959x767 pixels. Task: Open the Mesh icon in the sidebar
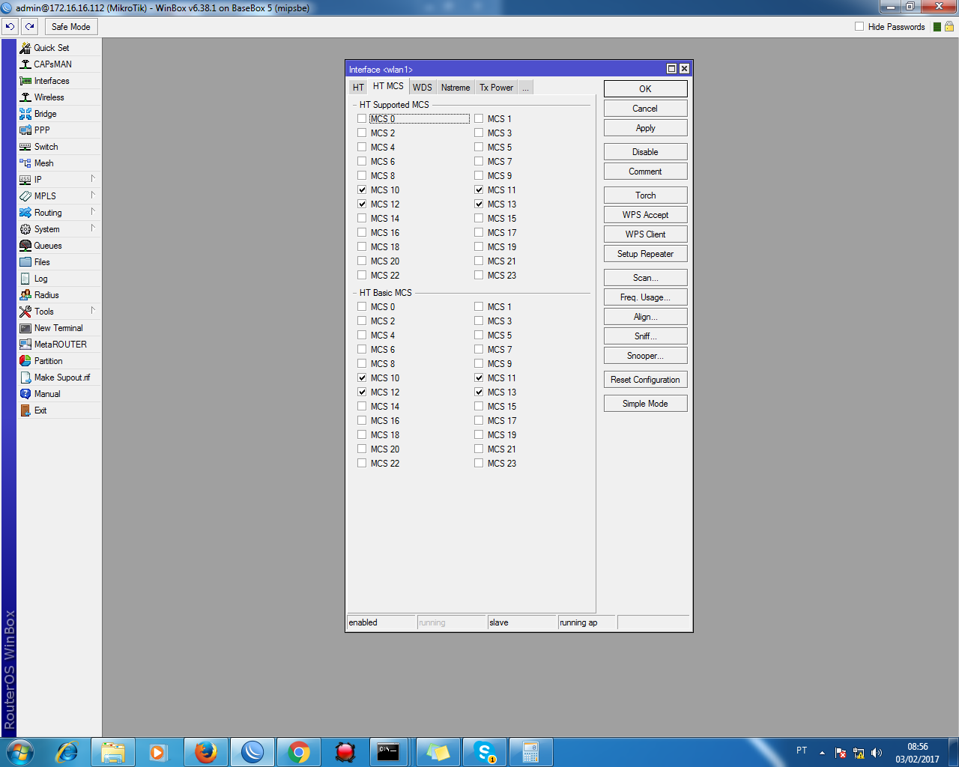(25, 163)
